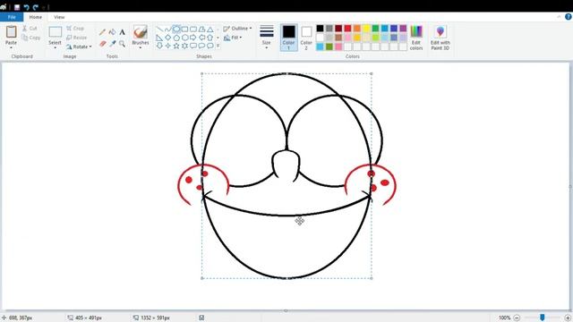The image size is (573, 322).
Task: Choose the Right arrow shape
Action: (x=193, y=38)
